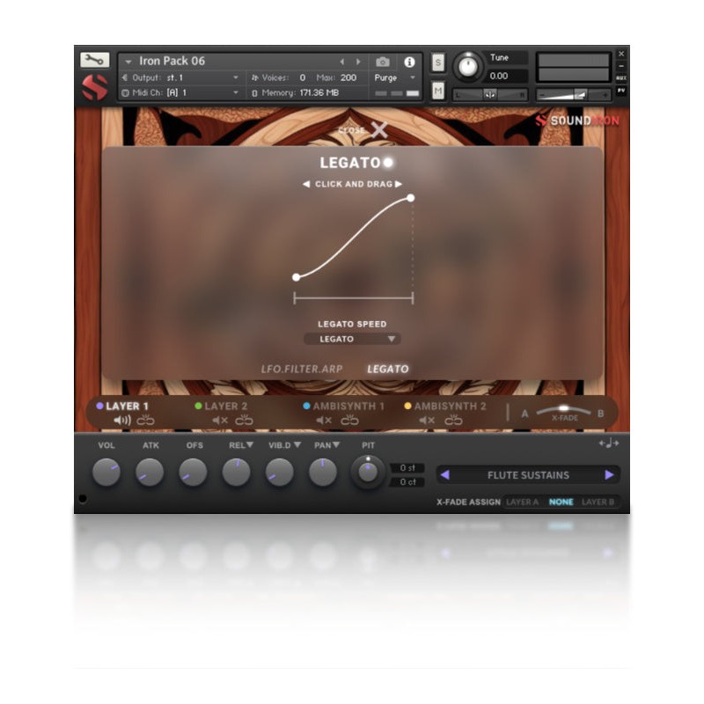This screenshot has height=704, width=704.
Task: Click the X-FADE slider between A and B
Action: (x=564, y=411)
